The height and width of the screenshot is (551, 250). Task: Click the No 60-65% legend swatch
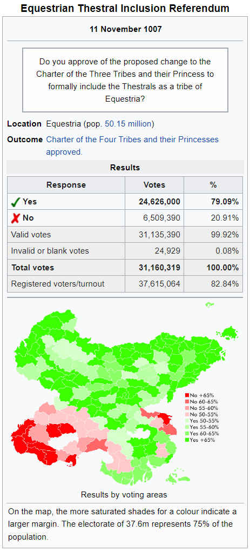(187, 401)
